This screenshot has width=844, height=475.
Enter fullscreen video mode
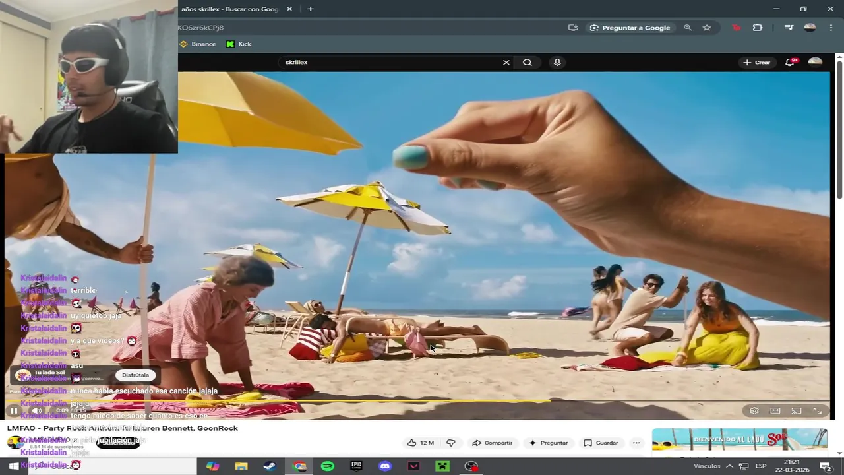[x=818, y=411]
